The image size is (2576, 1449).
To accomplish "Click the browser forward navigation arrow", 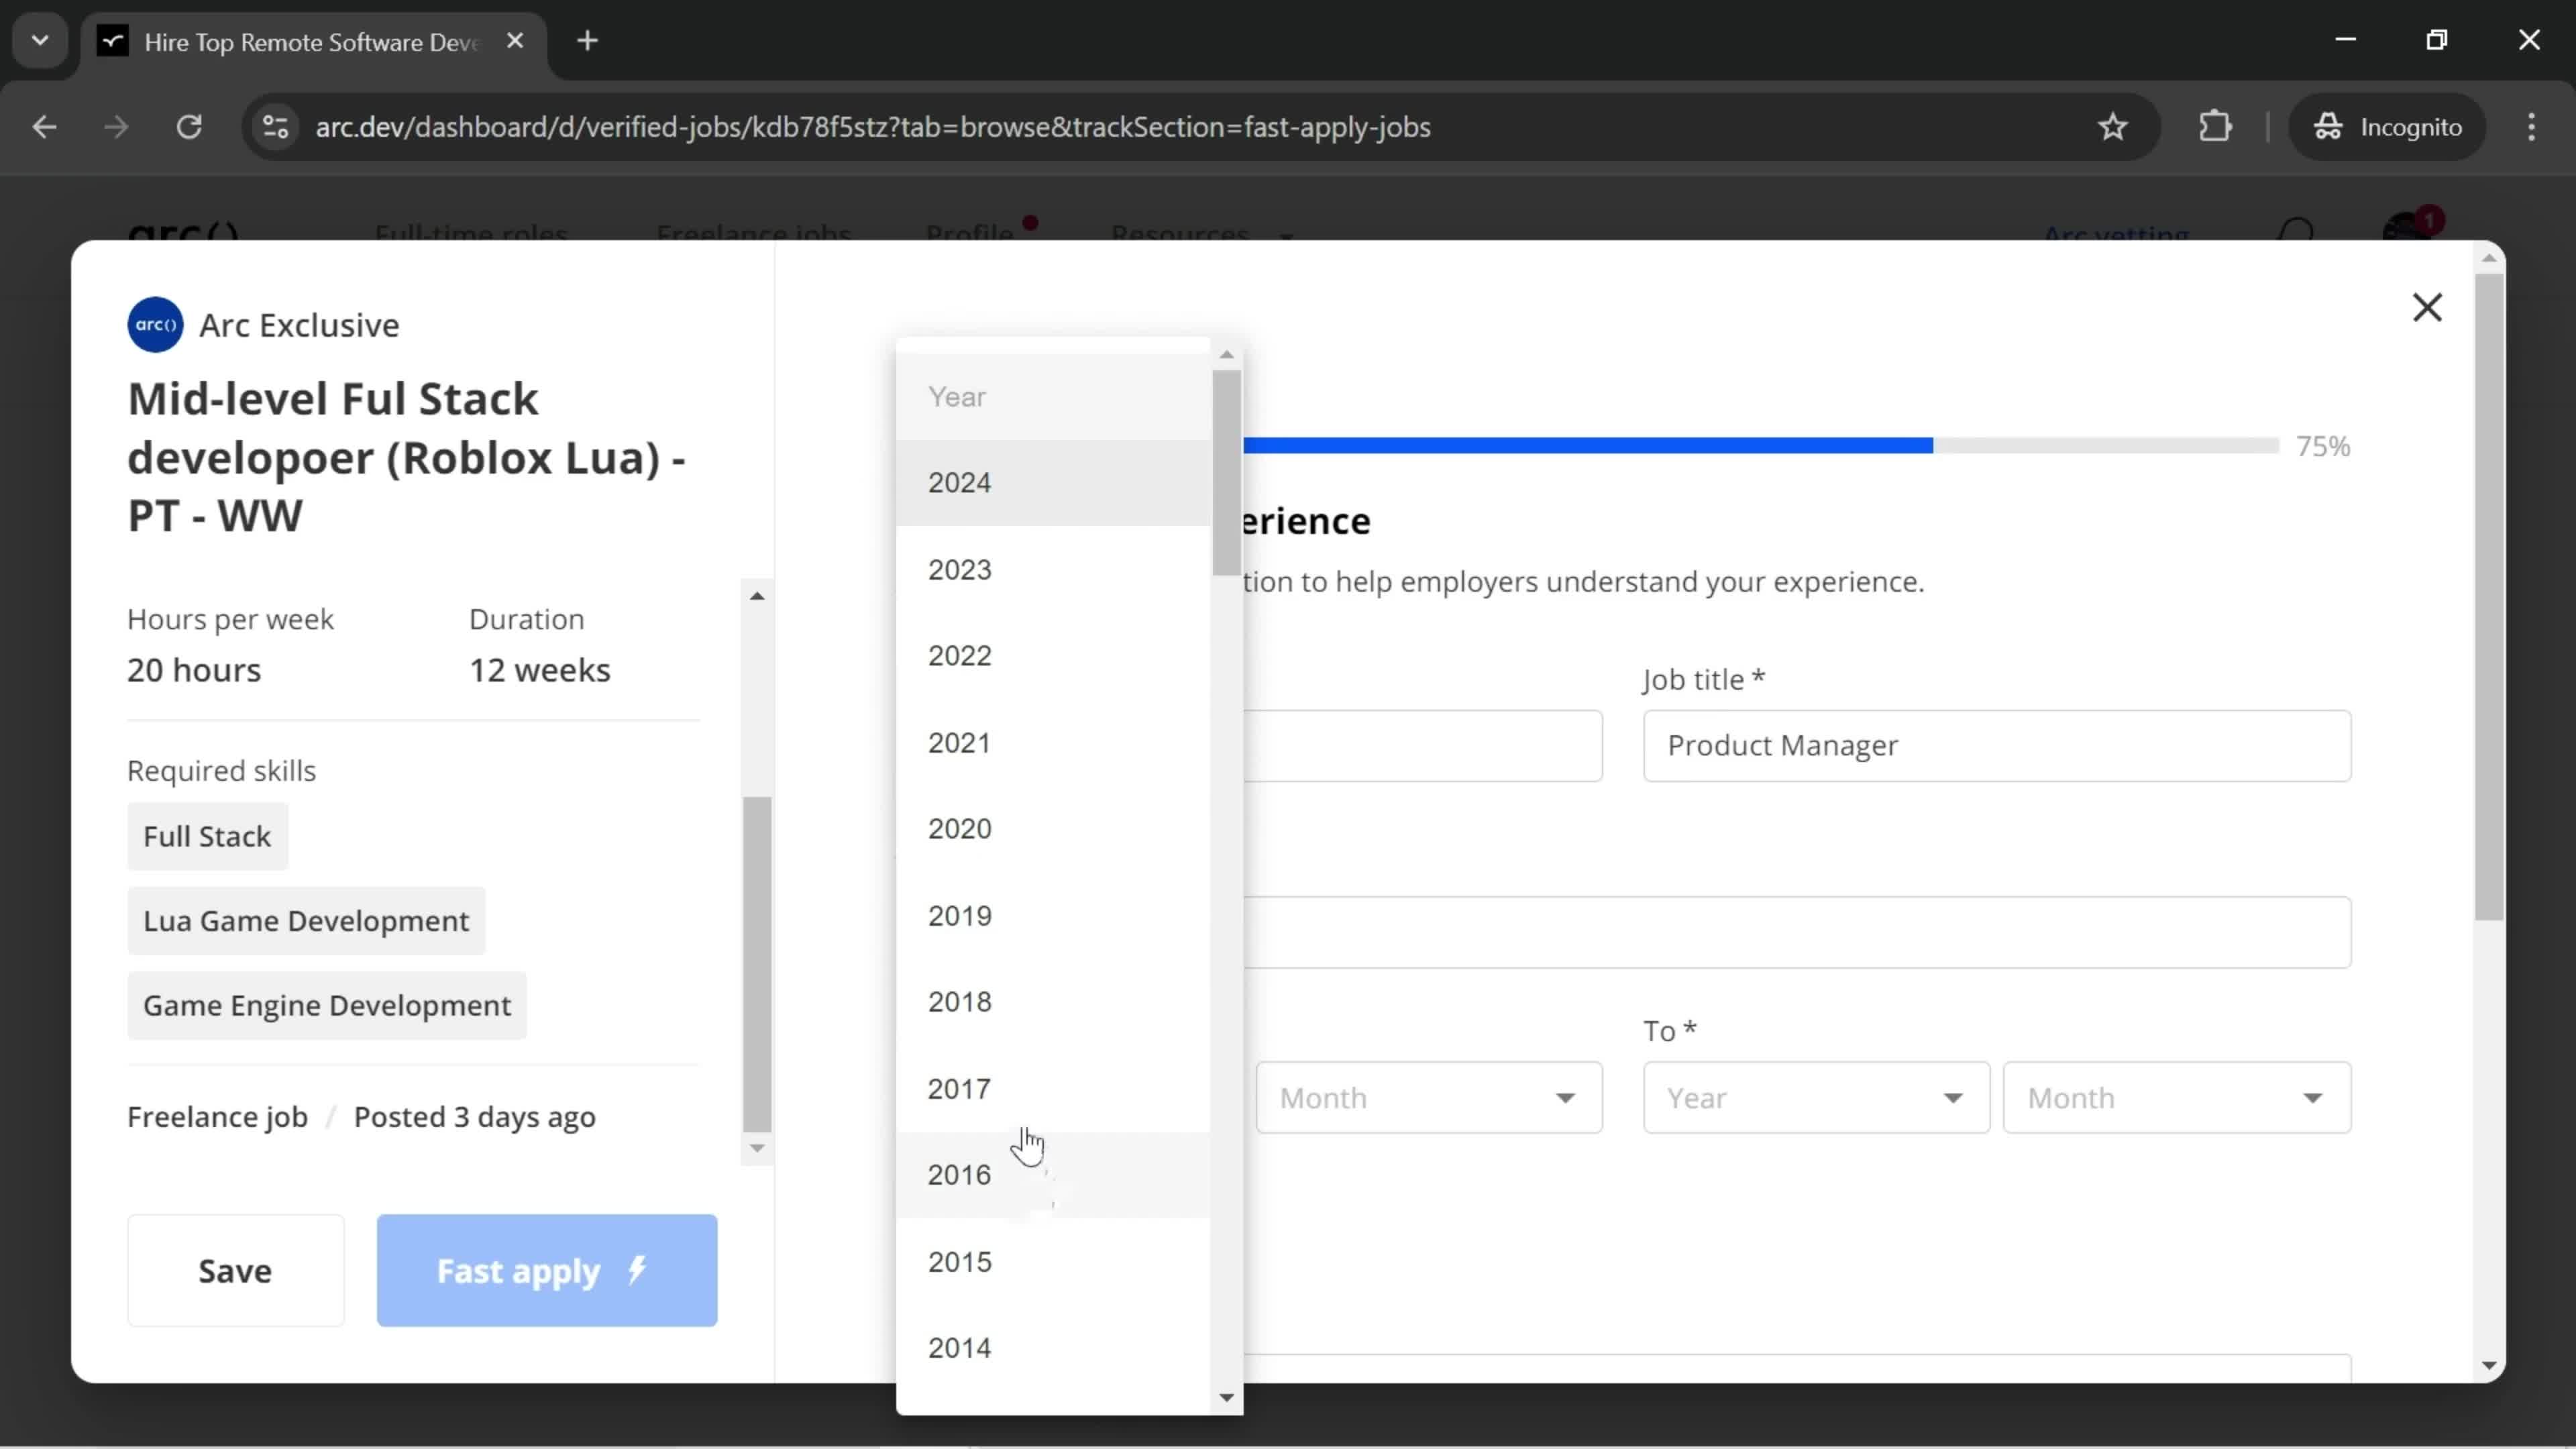I will [x=113, y=125].
